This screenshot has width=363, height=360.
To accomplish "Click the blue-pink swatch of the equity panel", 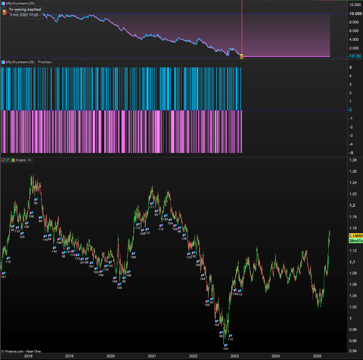I will tap(3, 3).
